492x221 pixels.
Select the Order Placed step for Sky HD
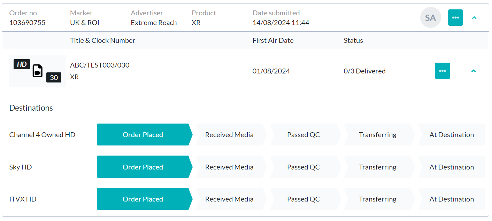pyautogui.click(x=143, y=167)
